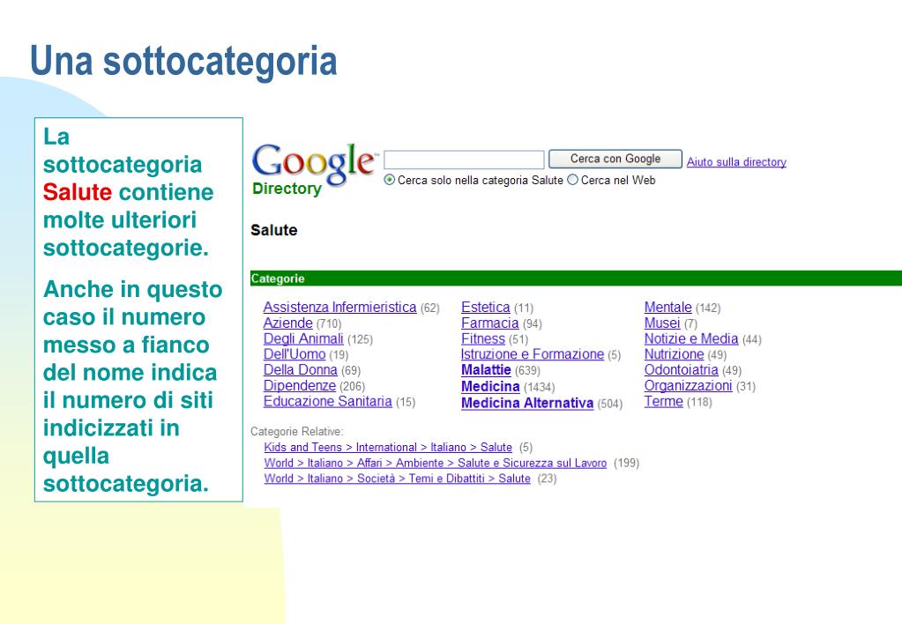Open the Notizie e Media category
Screen dimensions: 902x624
pos(691,338)
